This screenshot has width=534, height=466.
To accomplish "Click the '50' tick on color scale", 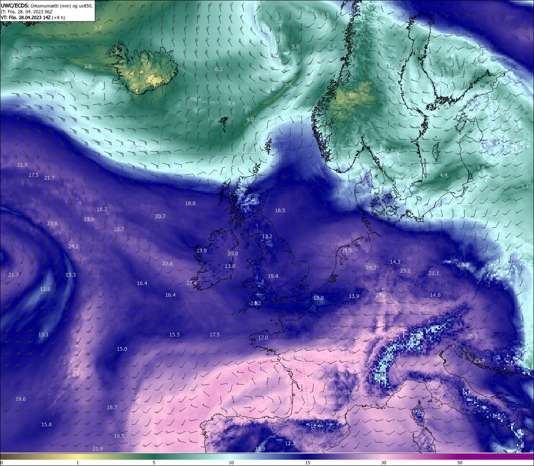I will click(x=460, y=463).
